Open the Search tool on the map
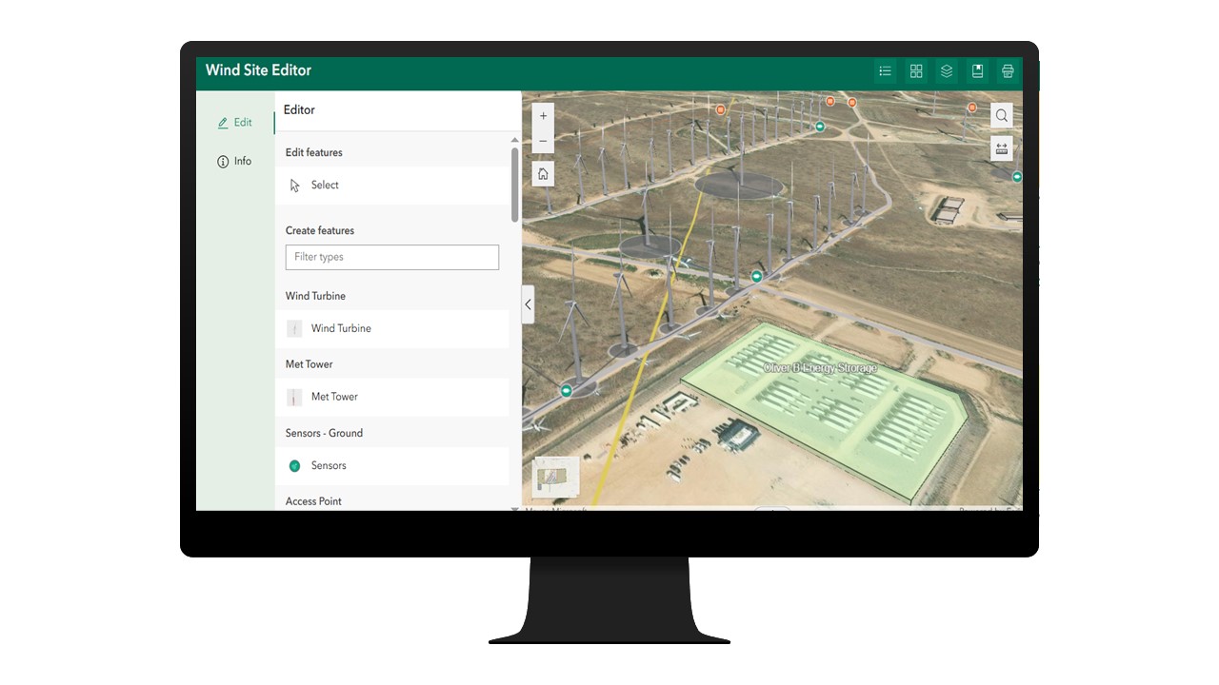This screenshot has height=685, width=1219. tap(1001, 115)
